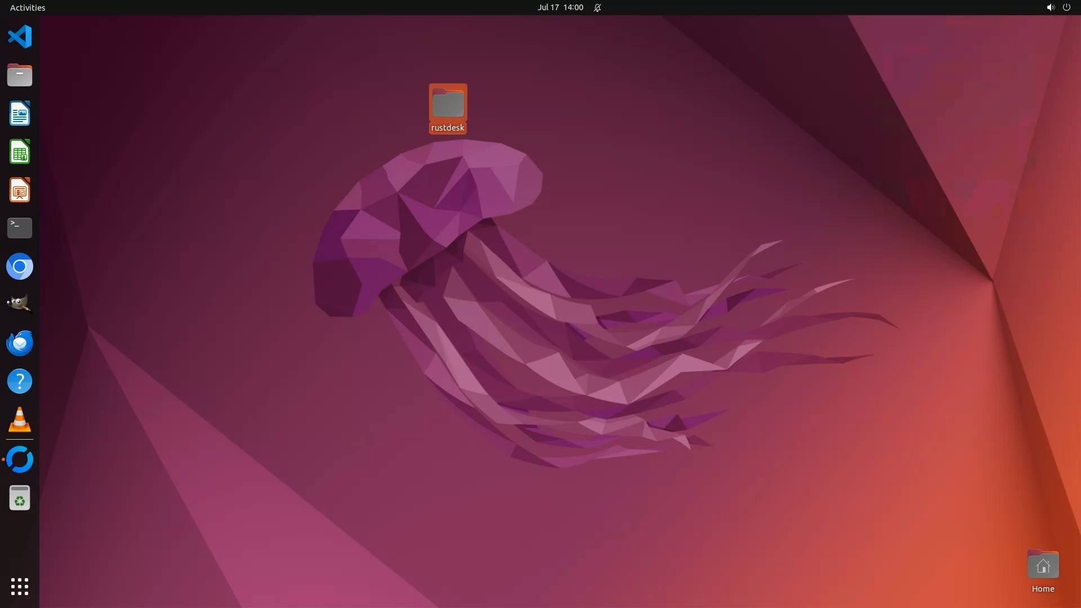
Task: Launch LibreOffice Impress
Action: click(x=20, y=190)
